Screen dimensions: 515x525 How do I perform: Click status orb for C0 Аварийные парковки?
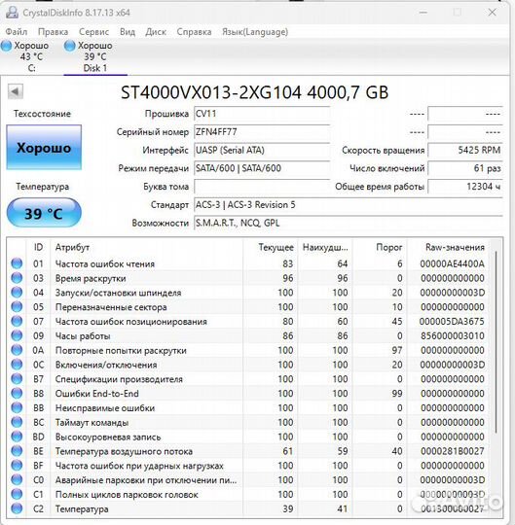17,479
